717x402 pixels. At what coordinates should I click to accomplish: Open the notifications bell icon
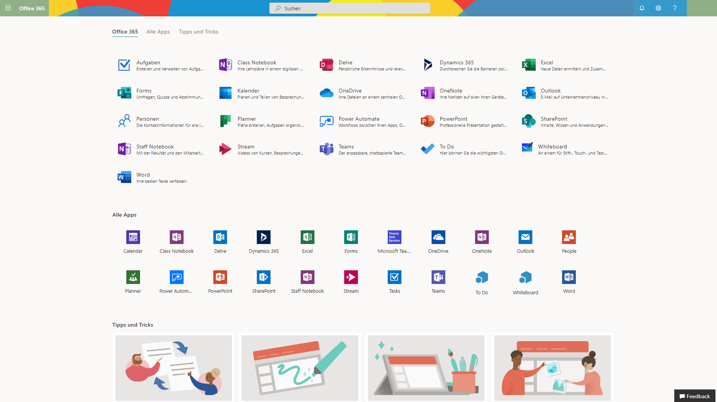(x=642, y=8)
